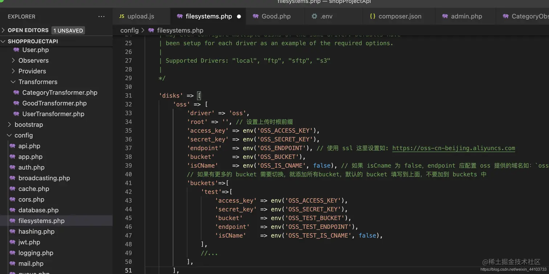
Task: Click PHP icon beside cache.php
Action: (x=12, y=189)
